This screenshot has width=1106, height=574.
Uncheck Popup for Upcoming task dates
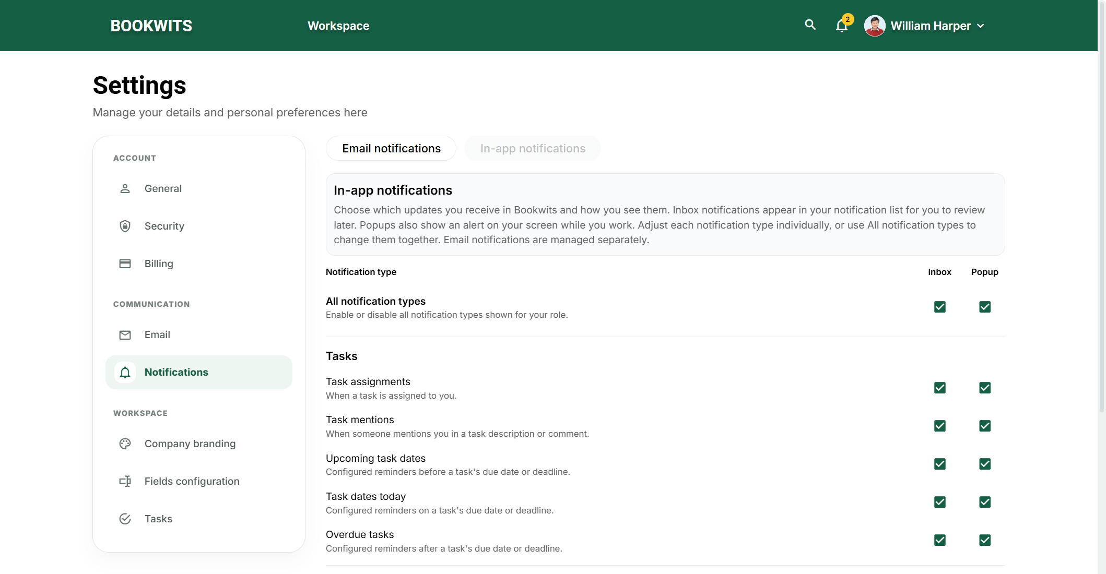point(985,464)
